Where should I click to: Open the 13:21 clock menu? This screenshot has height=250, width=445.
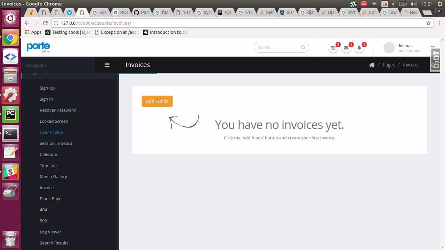point(427,4)
